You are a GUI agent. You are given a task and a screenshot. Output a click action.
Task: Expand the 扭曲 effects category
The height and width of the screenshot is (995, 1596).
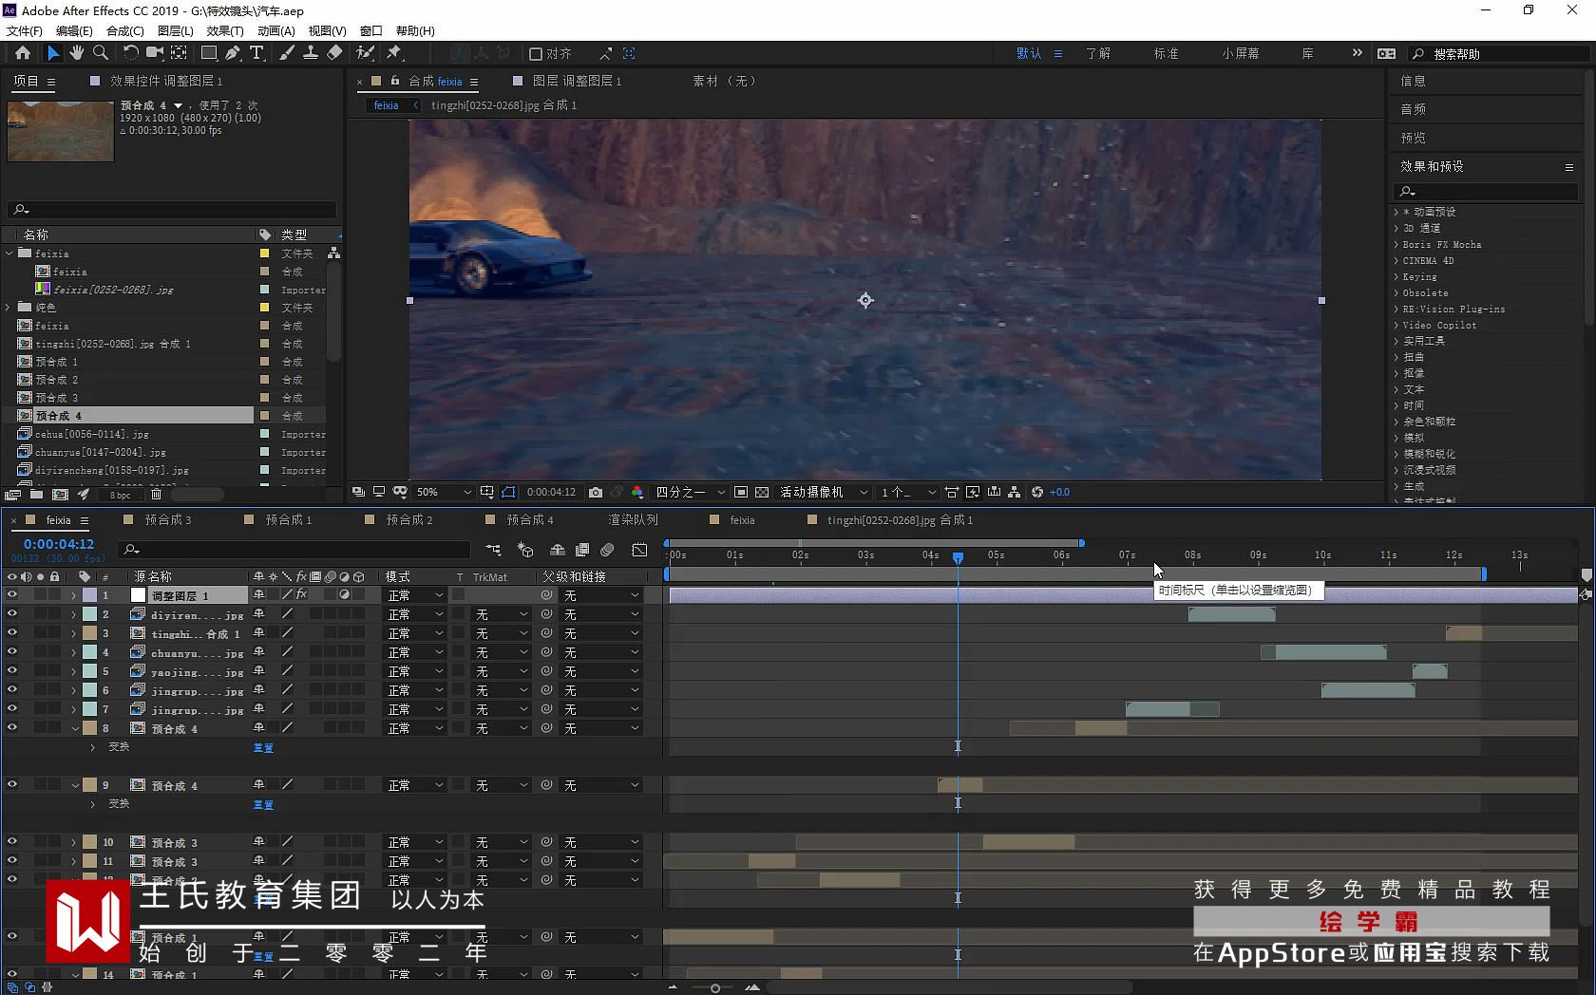coord(1414,357)
